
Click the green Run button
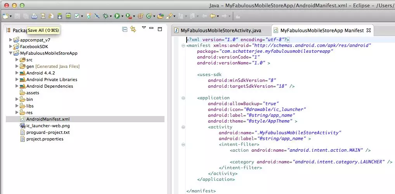click(116, 16)
